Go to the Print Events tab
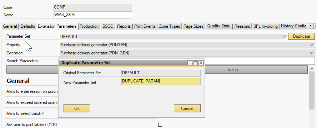The width and height of the screenshot is (317, 128). pos(145,26)
